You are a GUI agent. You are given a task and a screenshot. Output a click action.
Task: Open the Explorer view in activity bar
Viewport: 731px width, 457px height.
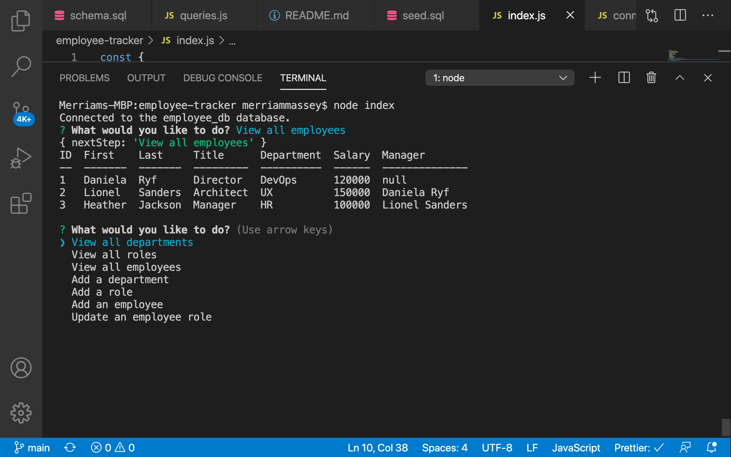[21, 21]
